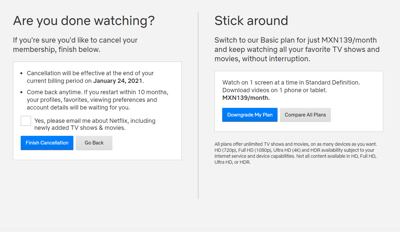Tick the box to receive newly added shows emails
400x232 pixels.
pos(26,121)
